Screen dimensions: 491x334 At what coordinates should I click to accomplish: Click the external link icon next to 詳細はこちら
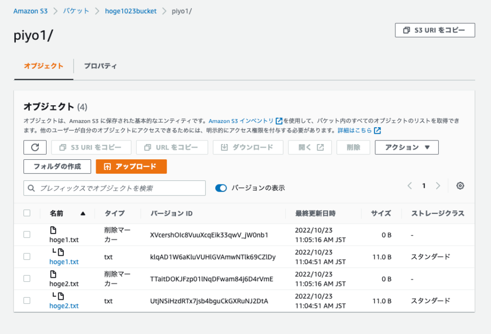(x=376, y=129)
